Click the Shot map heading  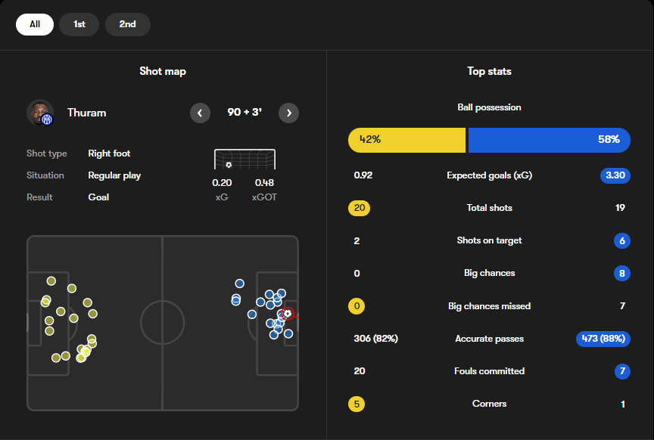(163, 71)
